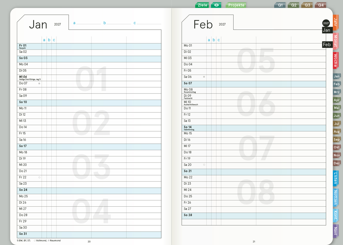Screen dimensions: 343x245
Task: Click the '1) BW, BY, ST;' footnote
Action: point(24,241)
